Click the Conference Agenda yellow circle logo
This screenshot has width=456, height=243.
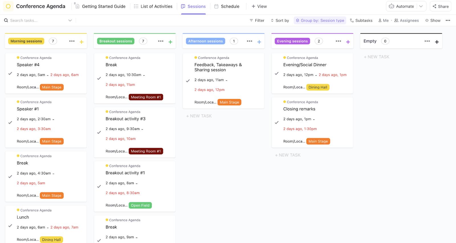(8, 6)
